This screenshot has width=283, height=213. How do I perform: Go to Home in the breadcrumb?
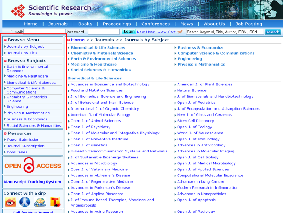click(x=78, y=40)
